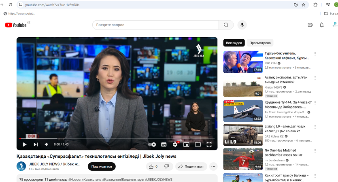Subscribe with 'Подписаться' button
Viewport: 338px width, 182px height.
(102, 167)
